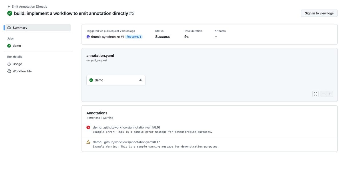Click the rhumie user avatar icon

(88, 37)
